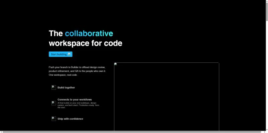
Task: Click the right arrow of horizontal scrollbar
Action: tap(264, 132)
